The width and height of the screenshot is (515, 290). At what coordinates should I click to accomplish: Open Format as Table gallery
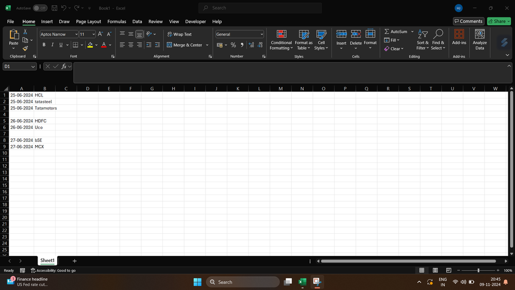[x=304, y=40]
